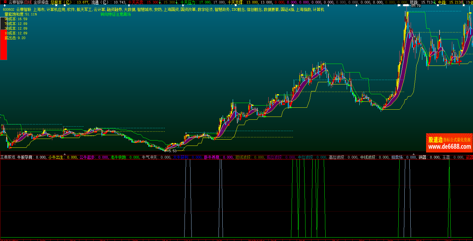Click the 17.79 high price label

point(415,6)
